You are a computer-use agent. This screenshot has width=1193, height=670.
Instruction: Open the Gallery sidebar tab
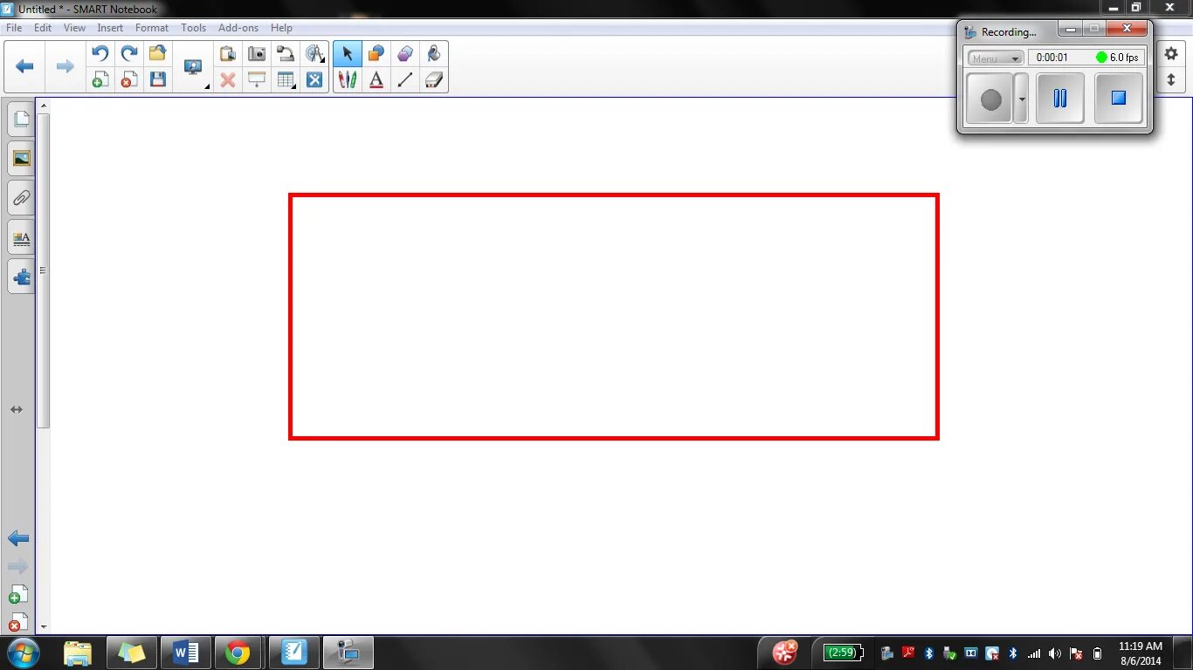(21, 158)
